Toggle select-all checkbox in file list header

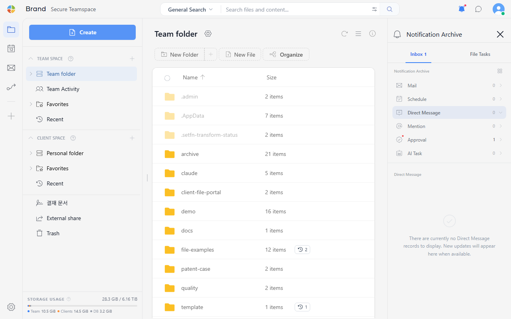coord(167,78)
